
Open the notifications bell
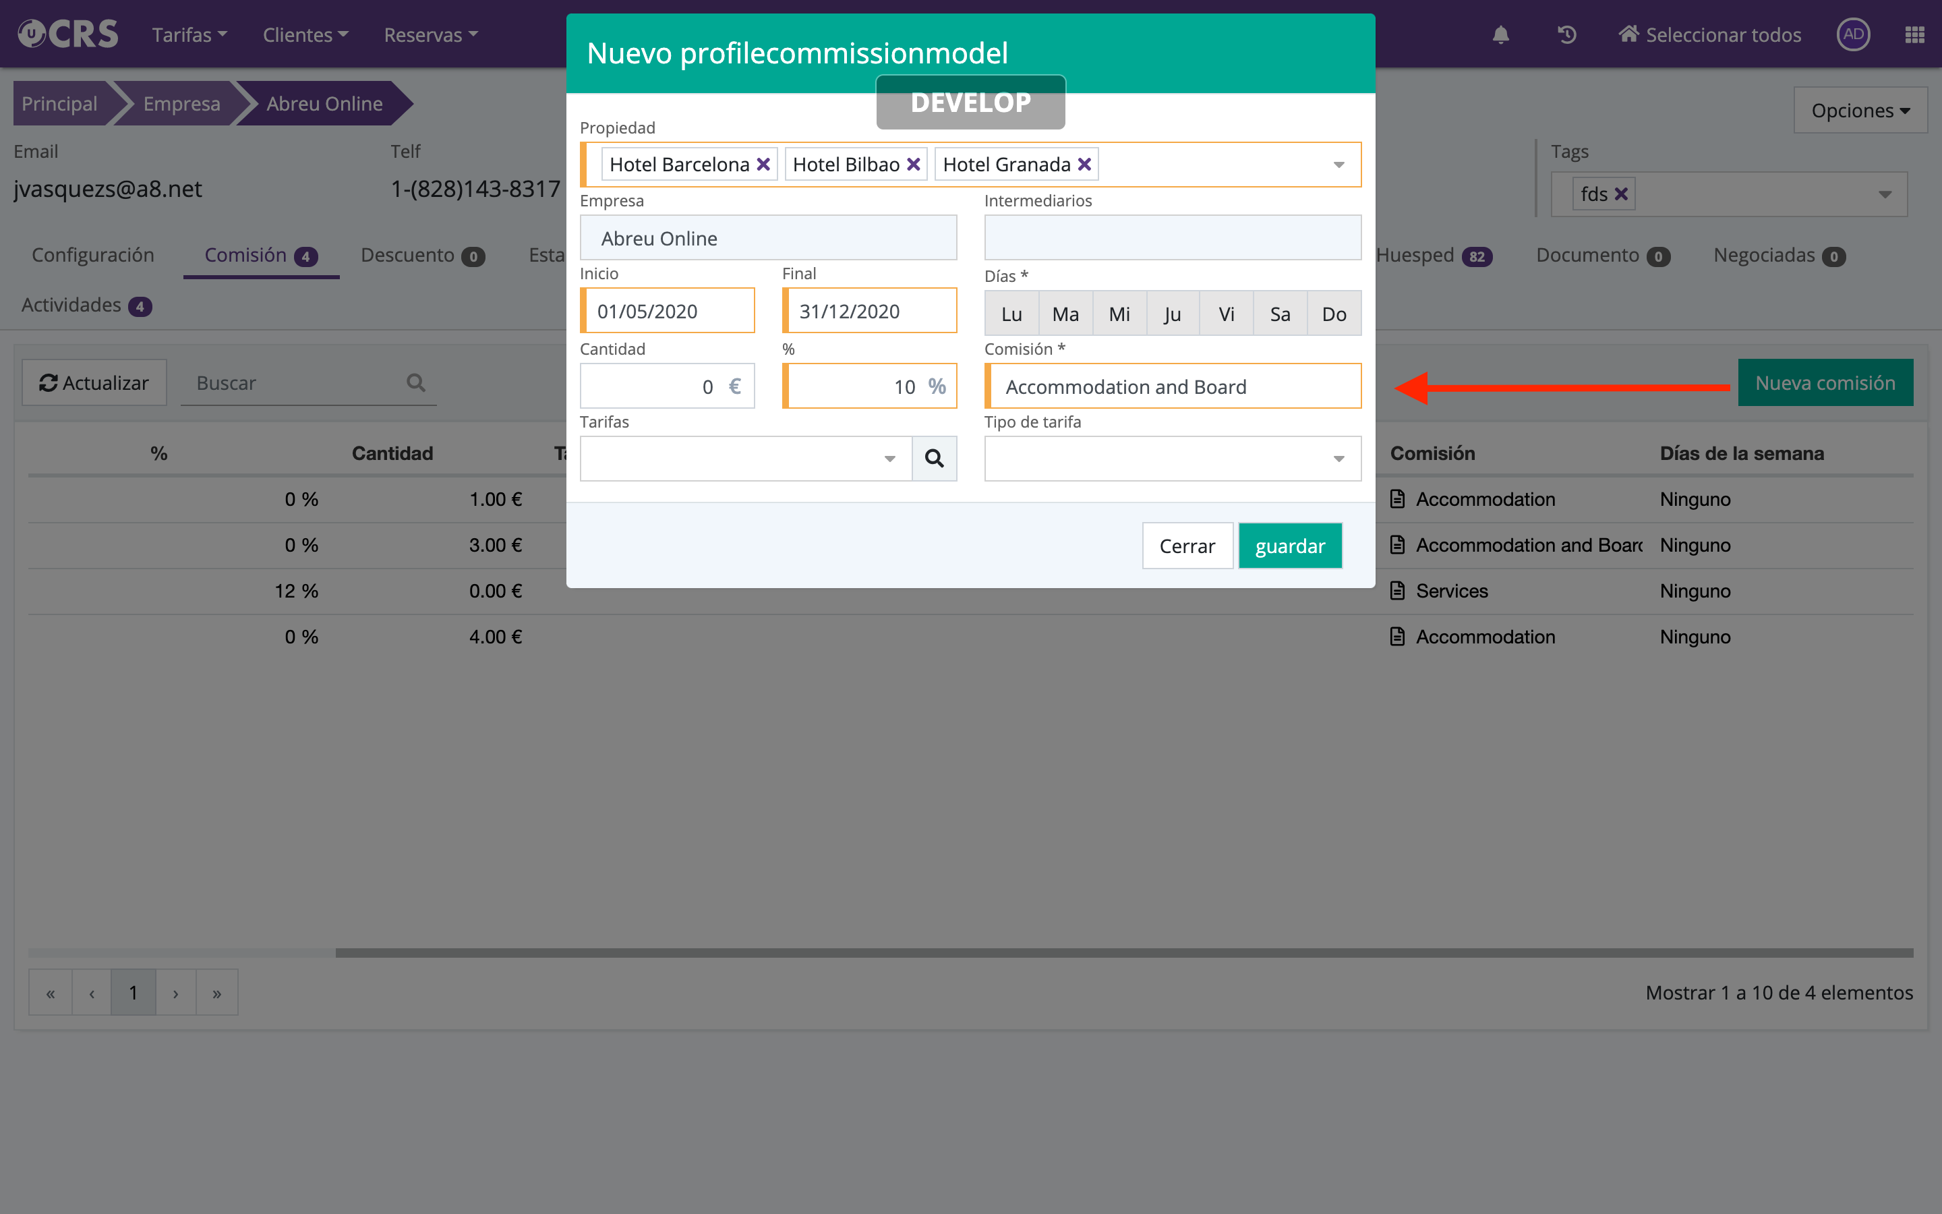tap(1500, 34)
